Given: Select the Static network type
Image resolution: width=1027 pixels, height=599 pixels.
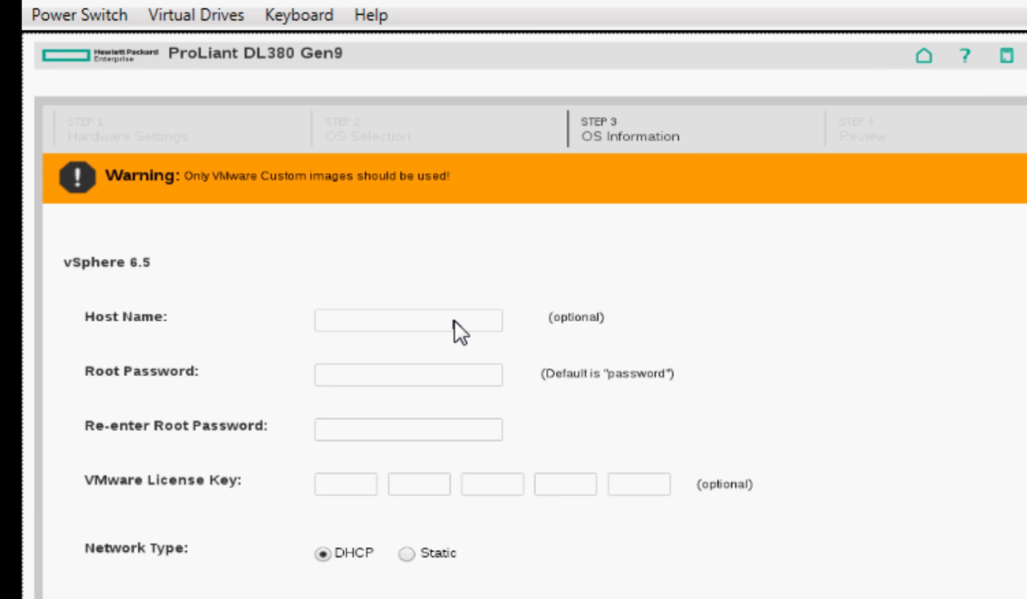Looking at the screenshot, I should pyautogui.click(x=406, y=552).
